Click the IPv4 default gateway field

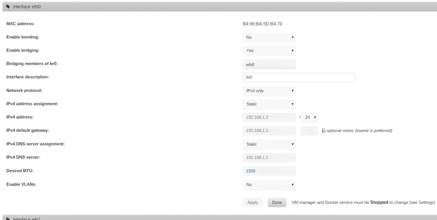pos(269,131)
